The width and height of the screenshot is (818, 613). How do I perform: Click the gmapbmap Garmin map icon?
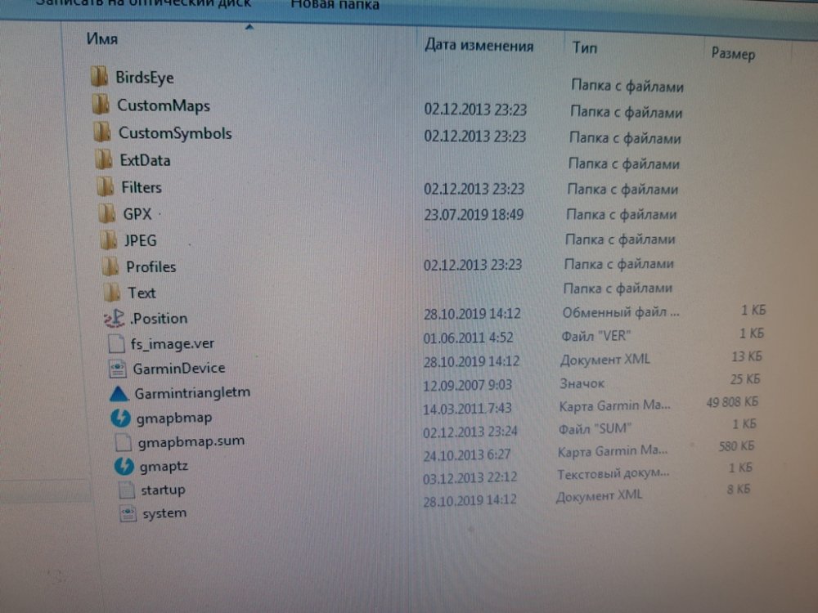point(121,418)
